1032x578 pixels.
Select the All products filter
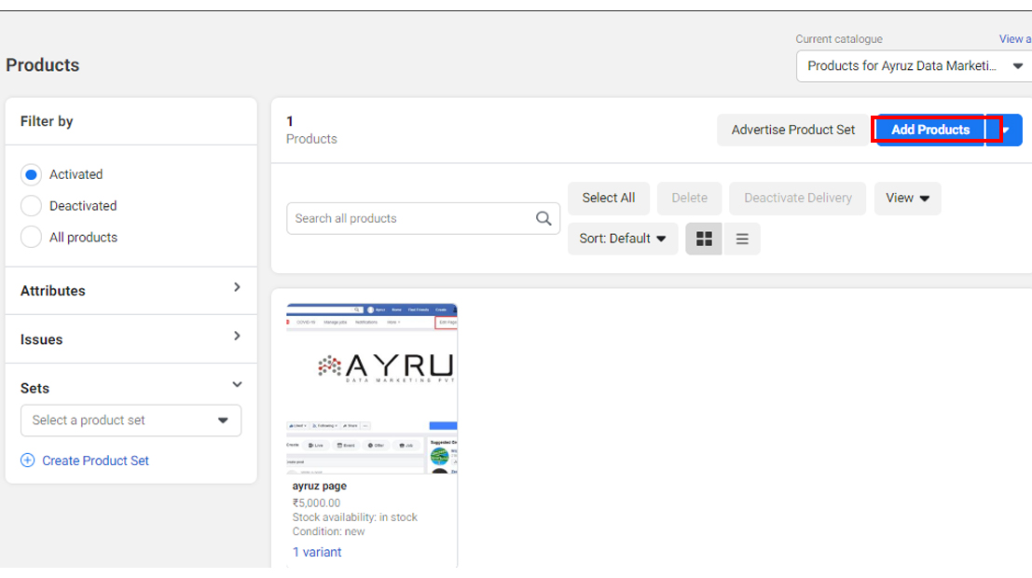tap(31, 237)
